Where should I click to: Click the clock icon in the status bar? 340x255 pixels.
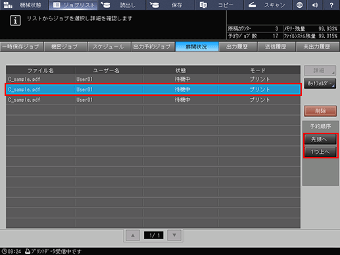4,251
